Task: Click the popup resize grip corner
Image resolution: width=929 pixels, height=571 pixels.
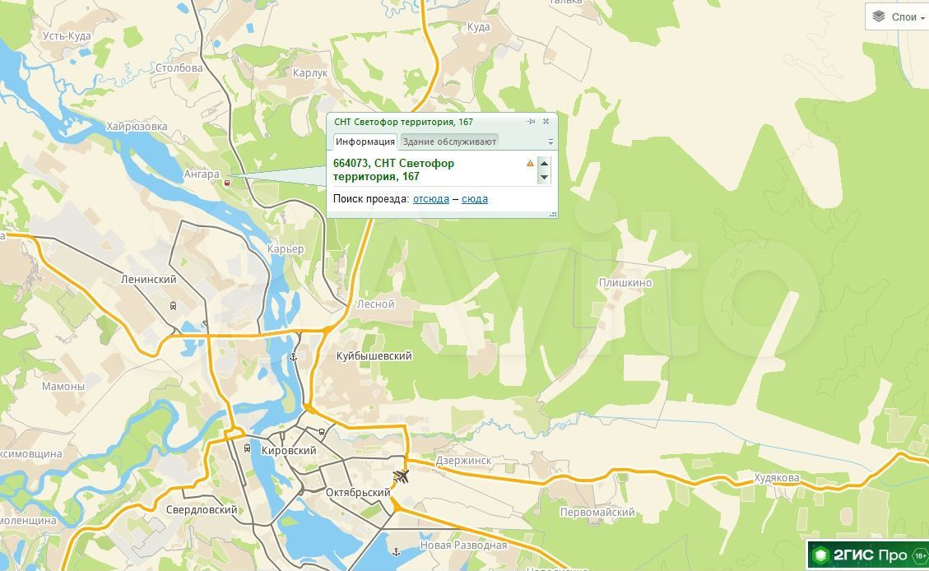Action: [554, 214]
